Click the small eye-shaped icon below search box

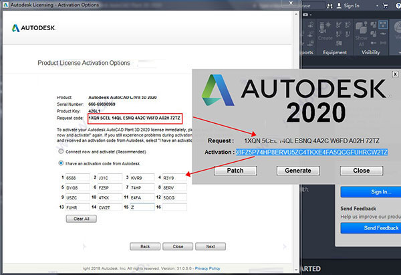point(305,15)
